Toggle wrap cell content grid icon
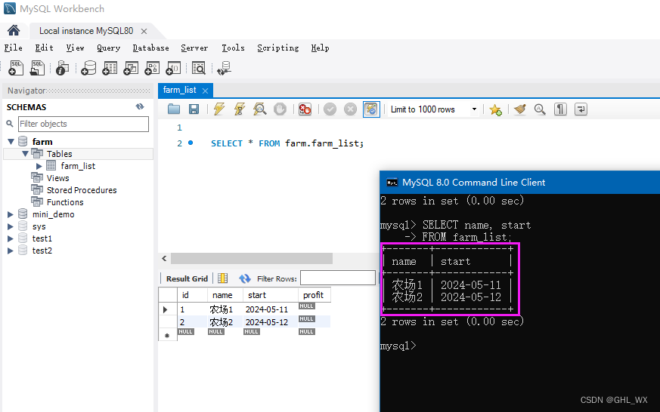660x412 pixels. click(x=223, y=278)
